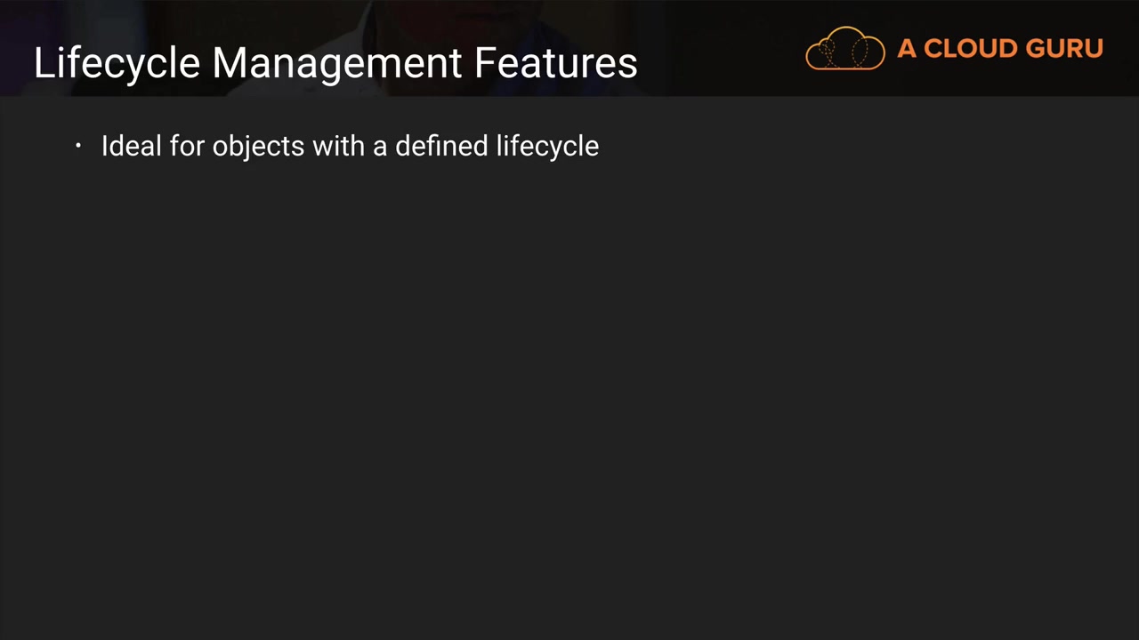Click the word with in the bullet line
Image resolution: width=1139 pixels, height=640 pixels.
[339, 146]
